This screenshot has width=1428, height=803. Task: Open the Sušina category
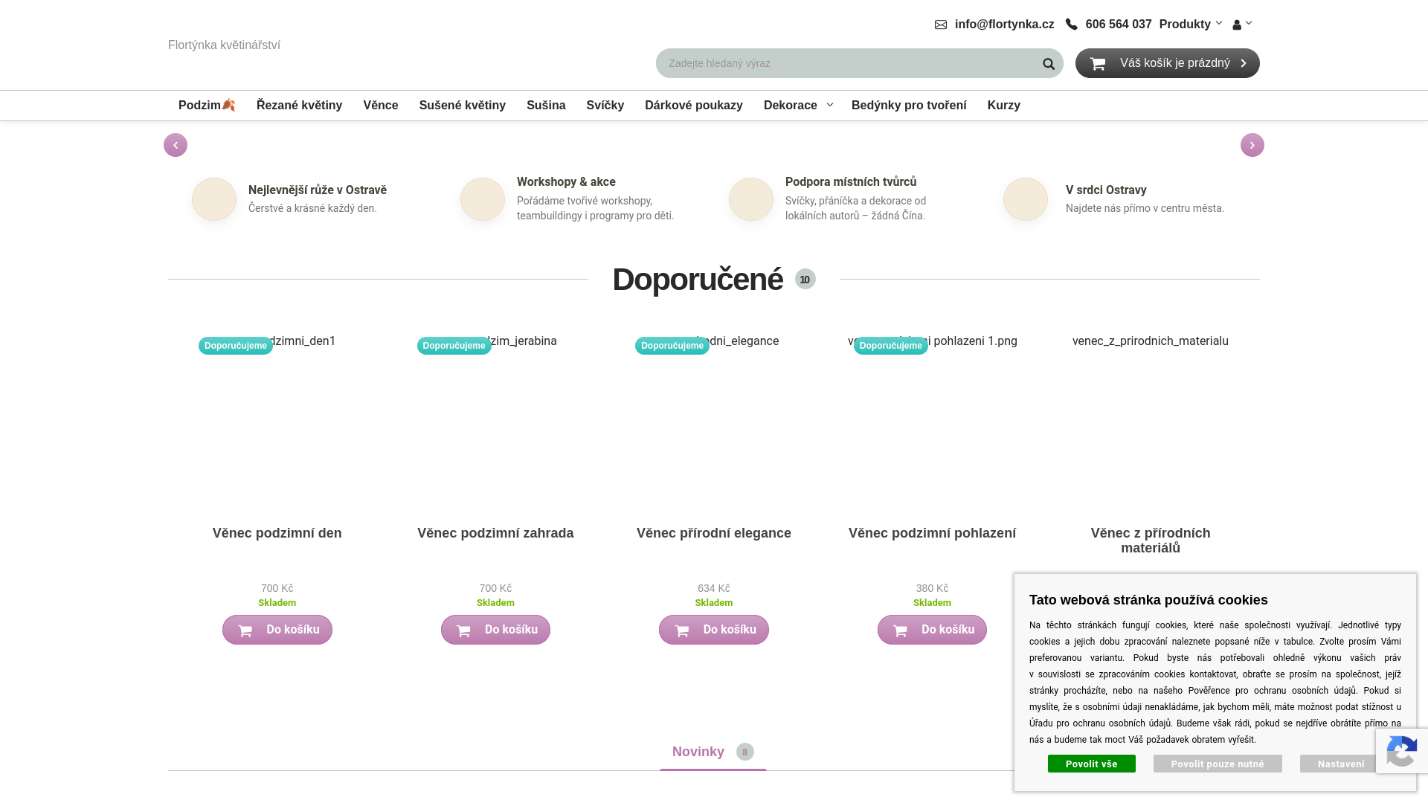click(x=546, y=106)
